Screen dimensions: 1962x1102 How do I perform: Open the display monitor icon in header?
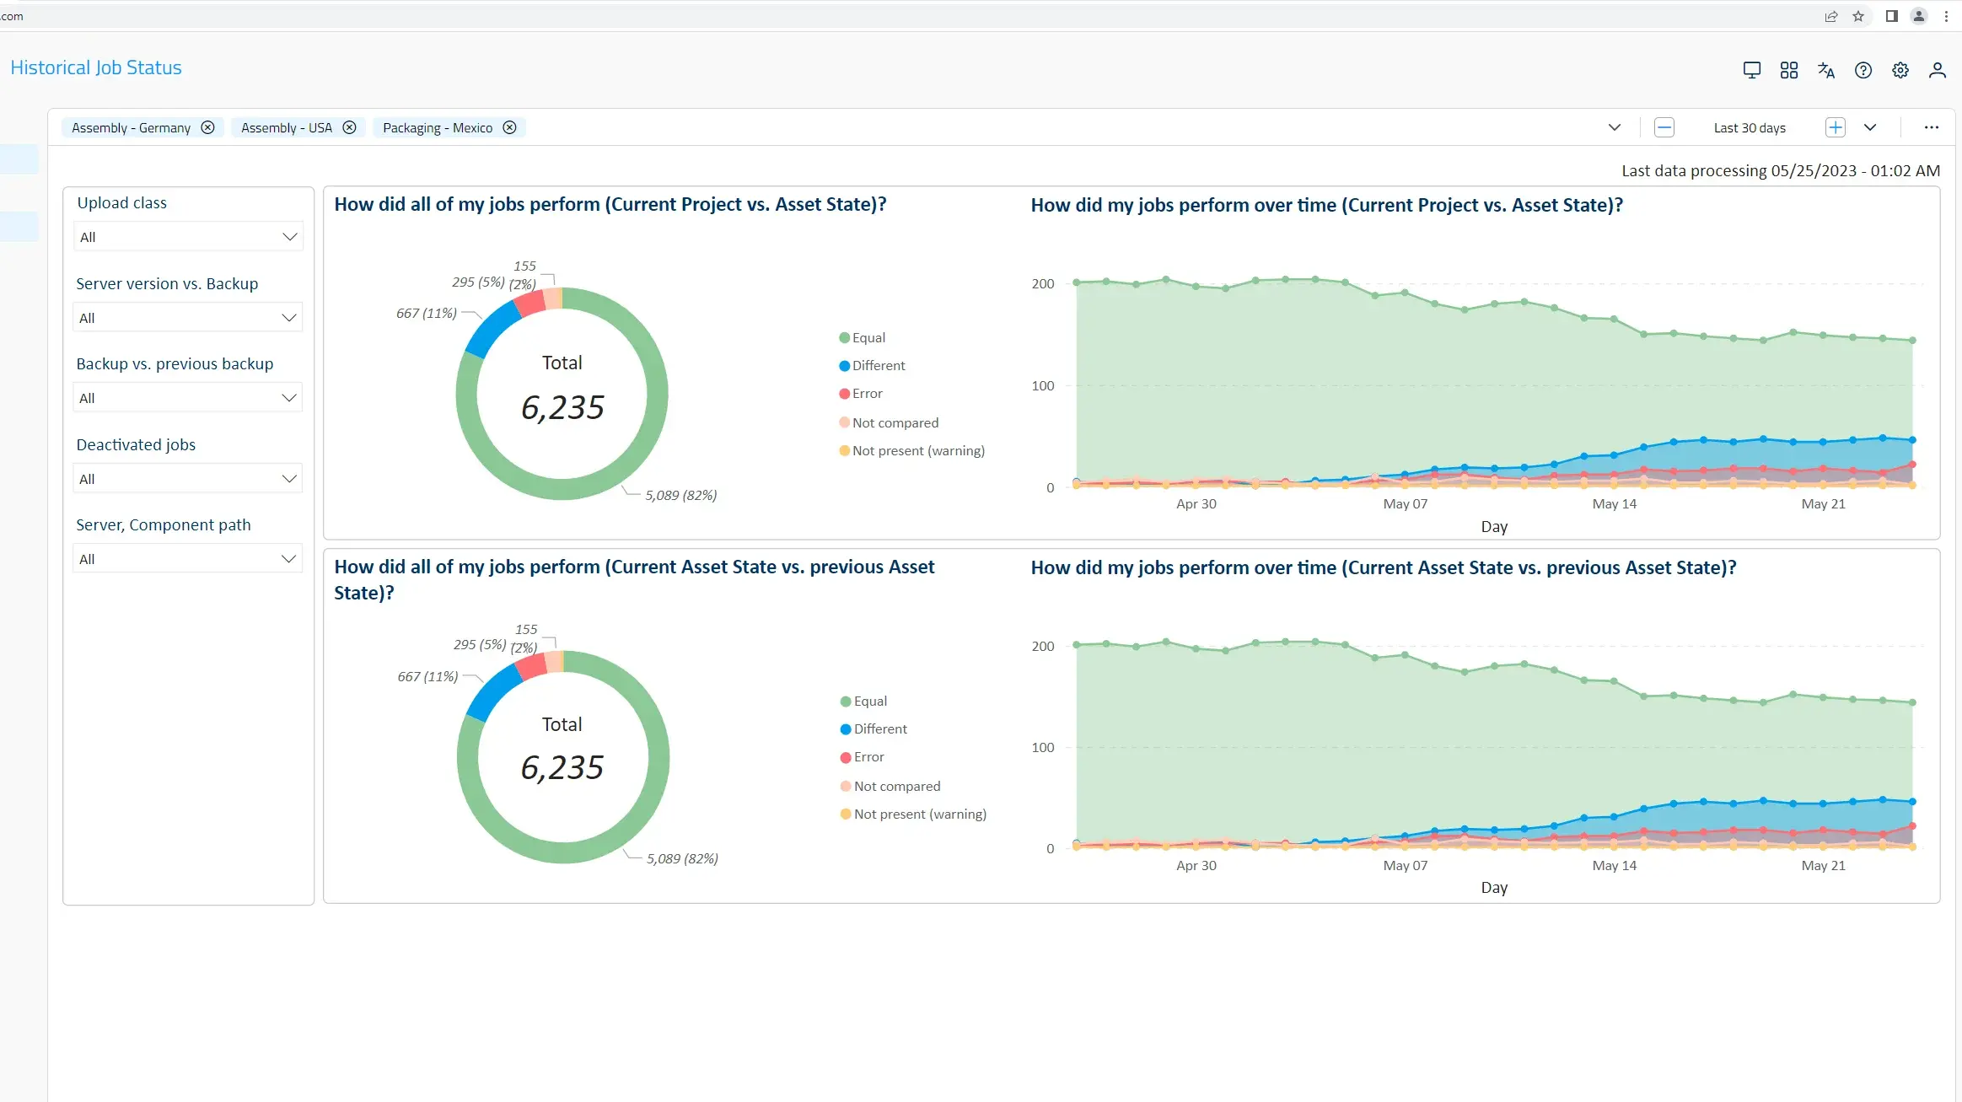point(1751,70)
